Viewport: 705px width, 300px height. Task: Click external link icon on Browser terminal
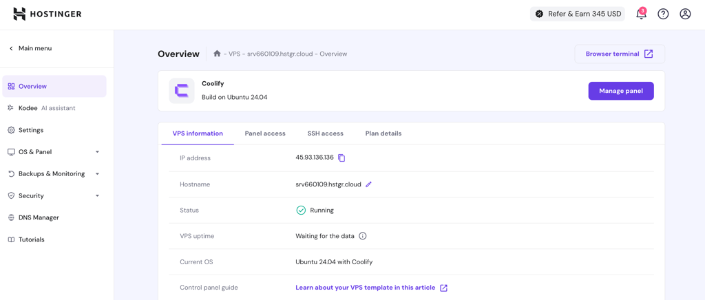pos(649,54)
